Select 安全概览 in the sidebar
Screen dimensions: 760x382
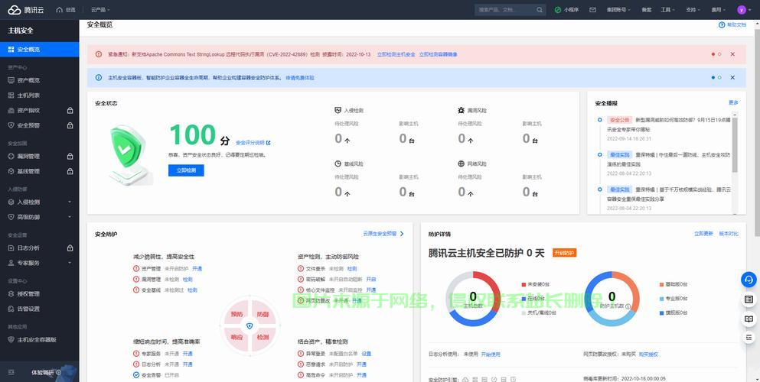click(x=39, y=50)
